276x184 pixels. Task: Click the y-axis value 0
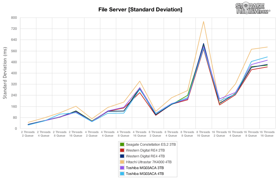coord(16,129)
